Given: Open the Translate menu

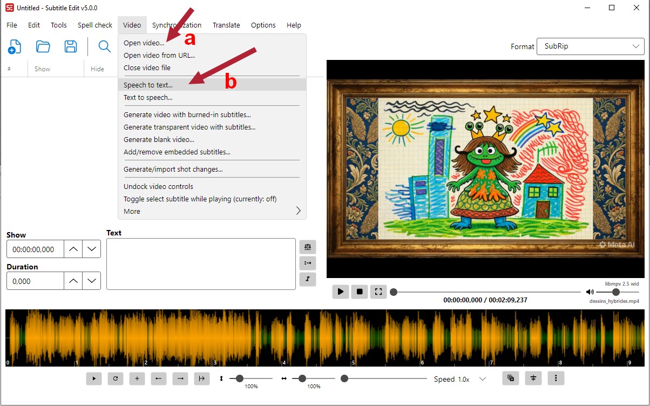Looking at the screenshot, I should point(226,25).
